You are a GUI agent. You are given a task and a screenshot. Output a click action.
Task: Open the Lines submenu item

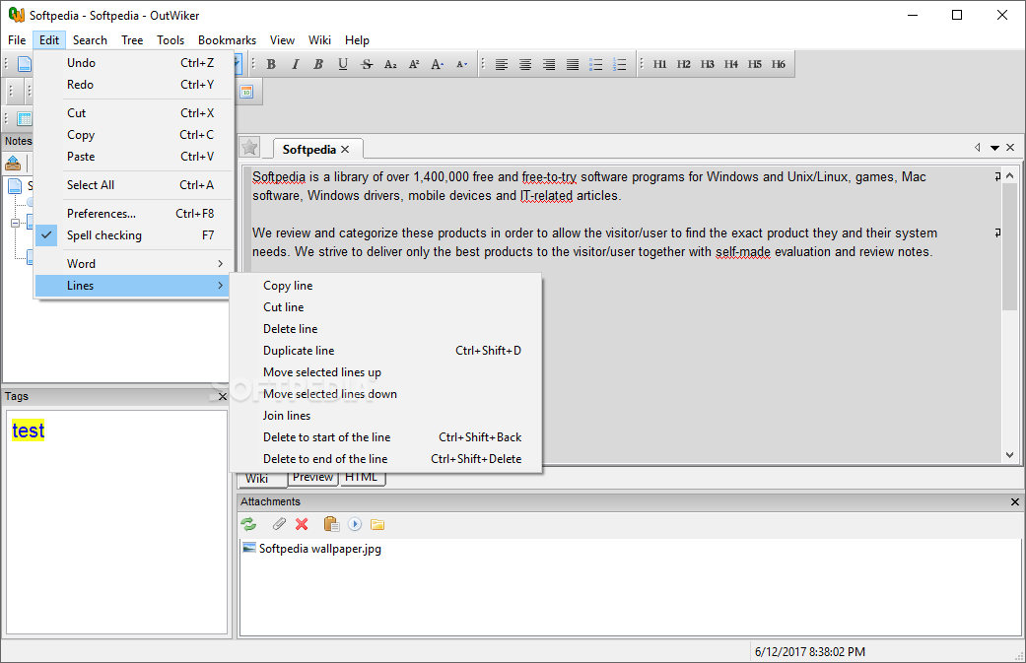133,286
